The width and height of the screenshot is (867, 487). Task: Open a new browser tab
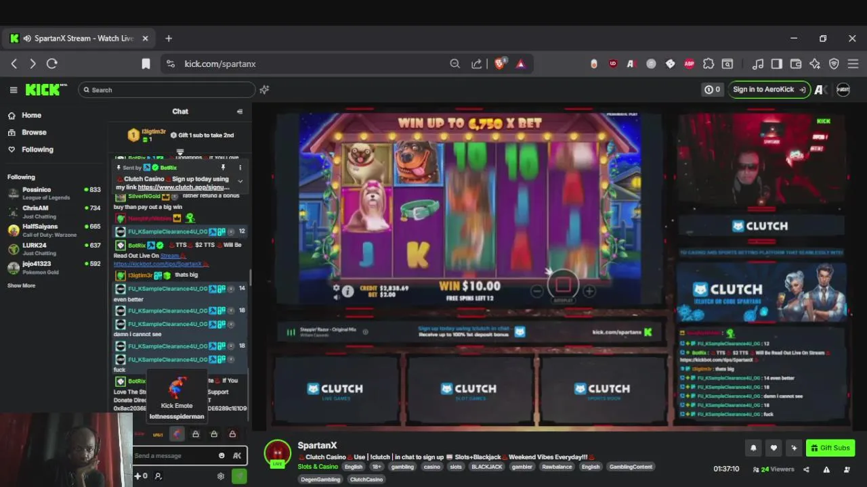click(x=169, y=39)
